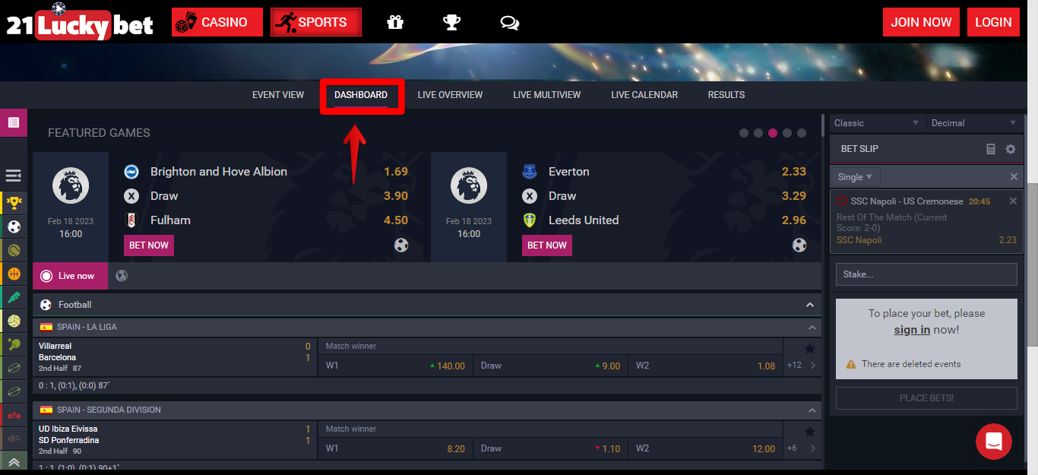Click the Login button

pos(993,22)
